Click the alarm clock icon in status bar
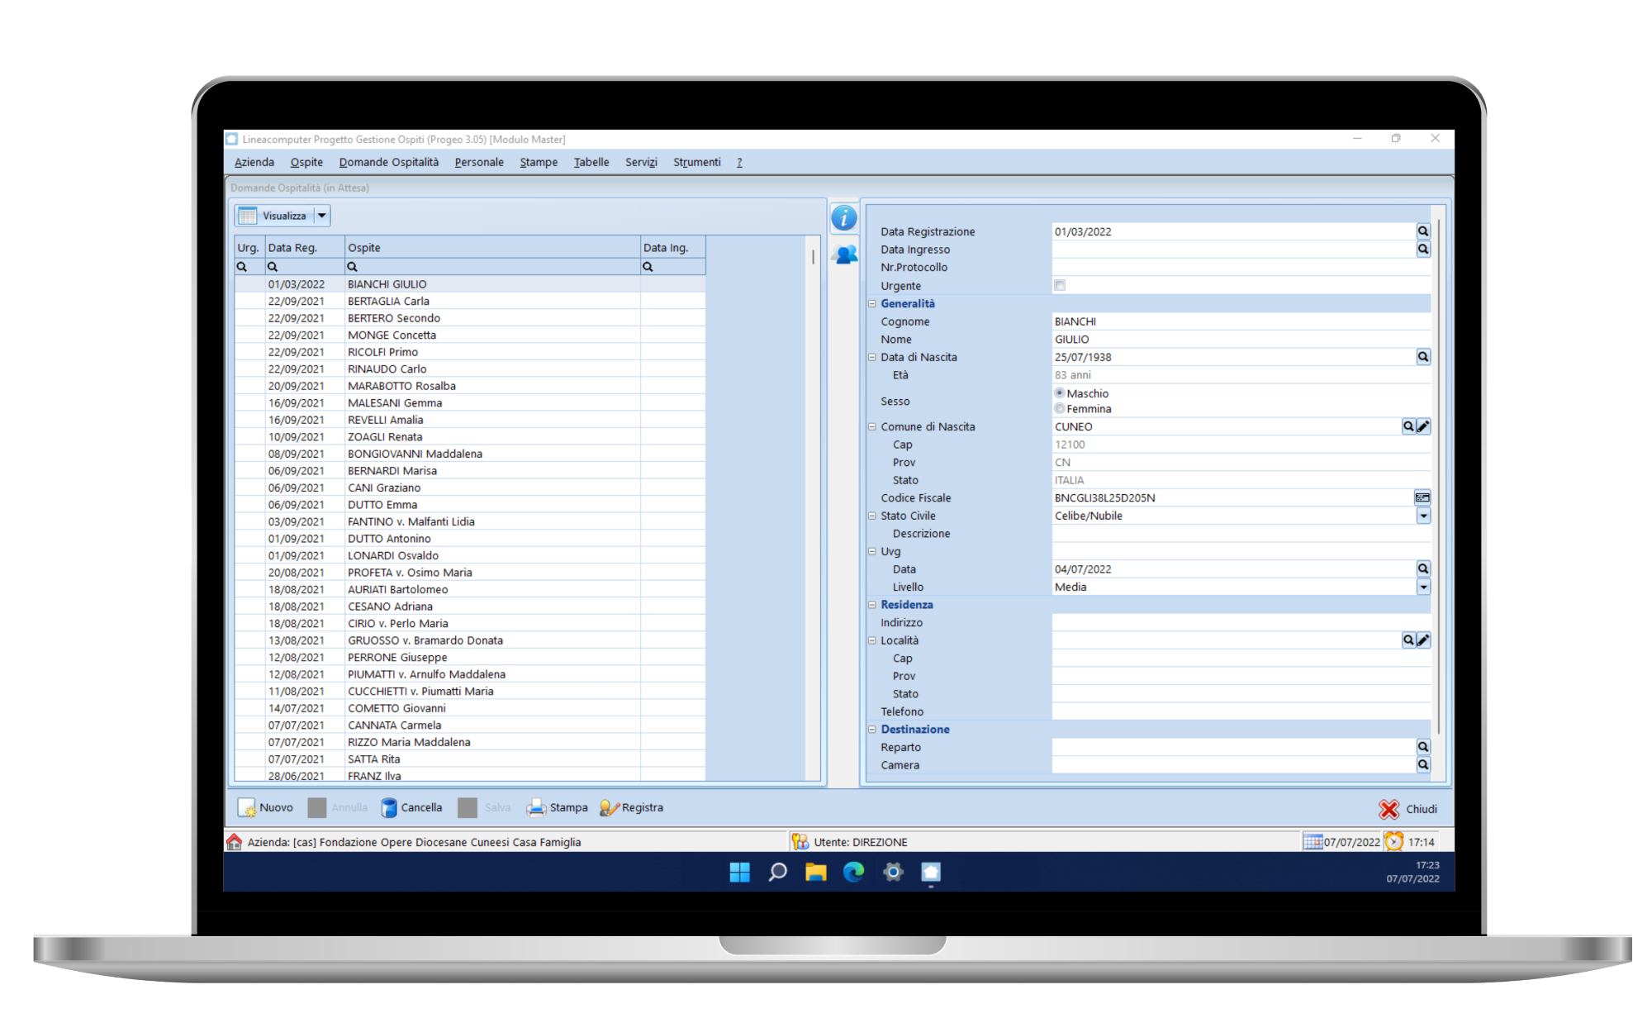 (1394, 842)
